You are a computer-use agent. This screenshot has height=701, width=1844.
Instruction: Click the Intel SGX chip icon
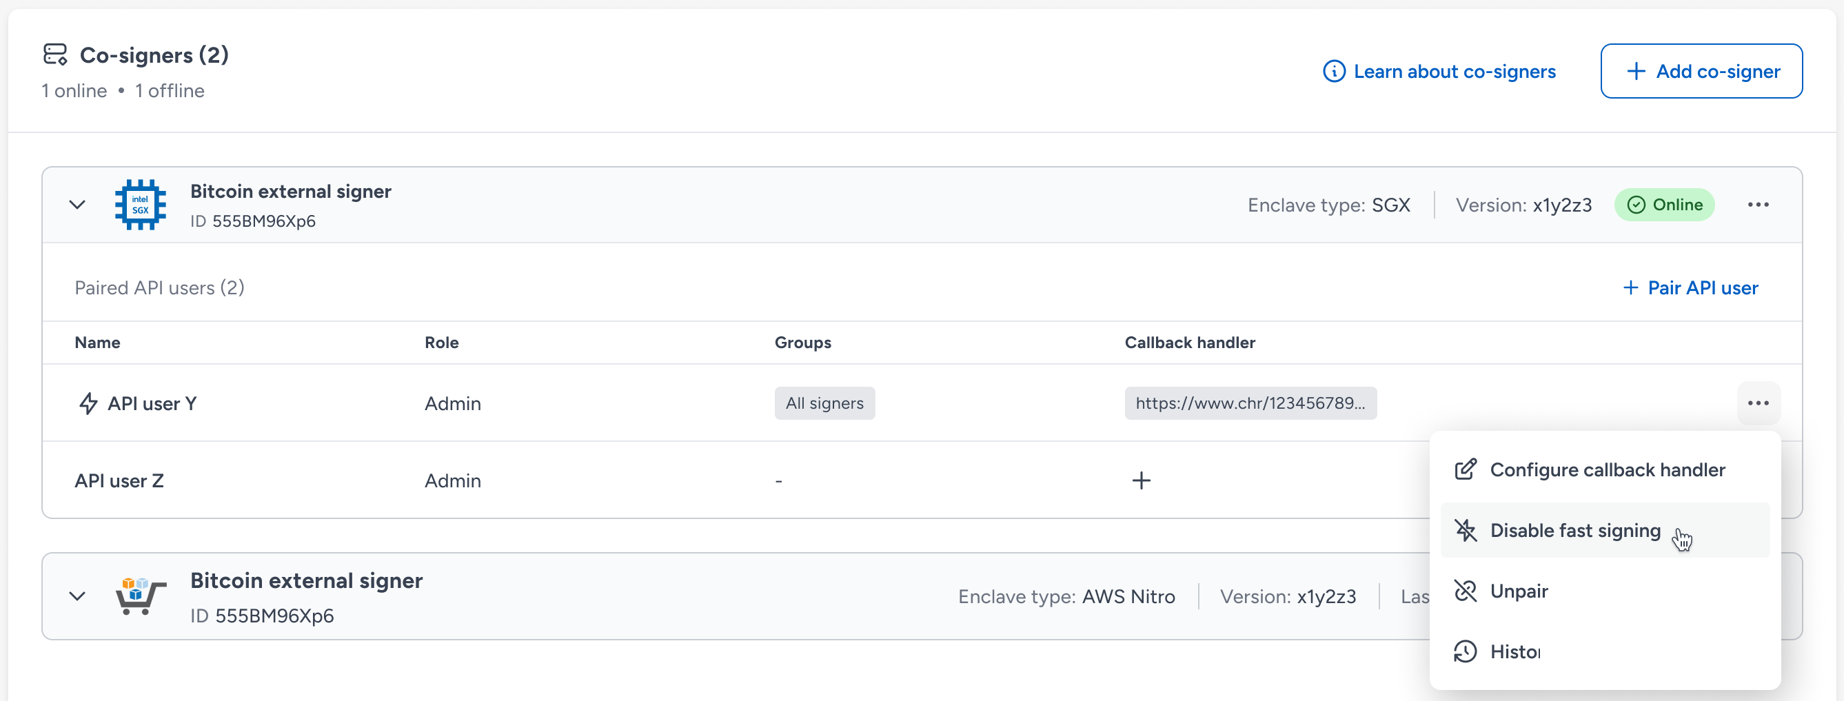coord(141,205)
